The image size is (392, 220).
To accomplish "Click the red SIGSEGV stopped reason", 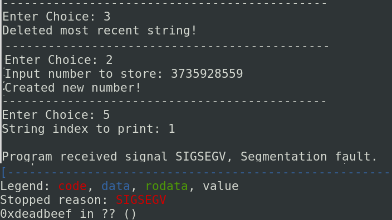I will [x=141, y=200].
